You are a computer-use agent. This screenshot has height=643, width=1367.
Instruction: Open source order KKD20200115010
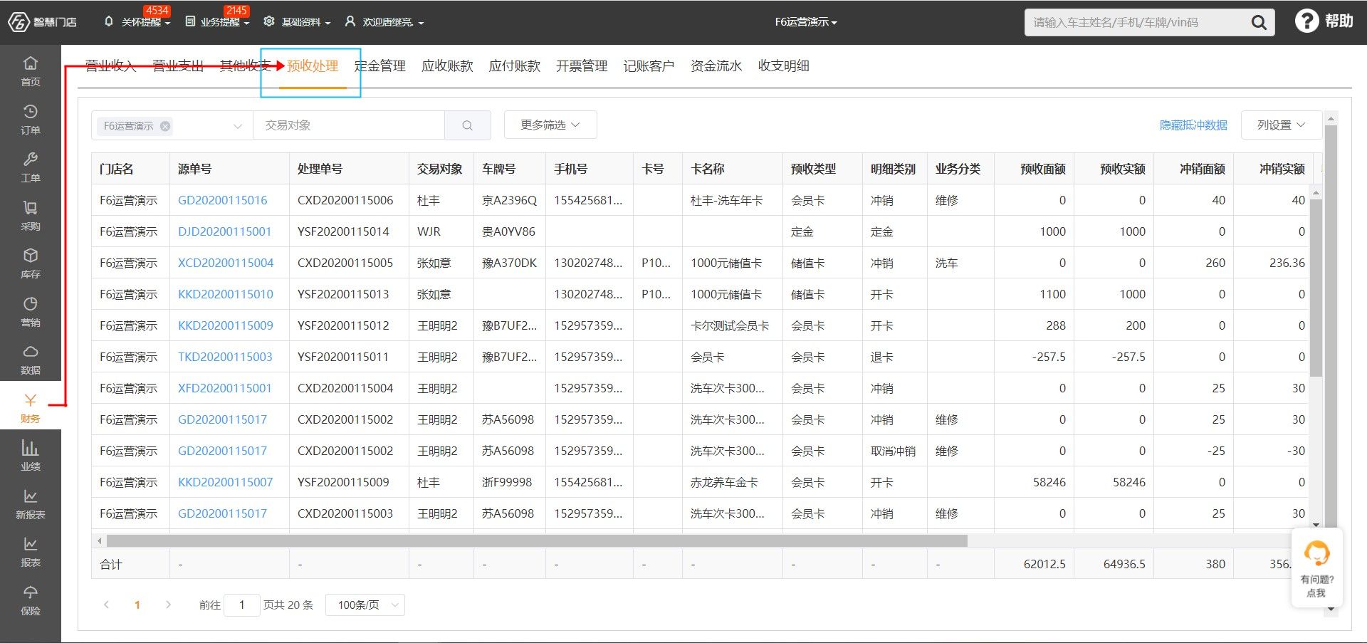point(226,294)
